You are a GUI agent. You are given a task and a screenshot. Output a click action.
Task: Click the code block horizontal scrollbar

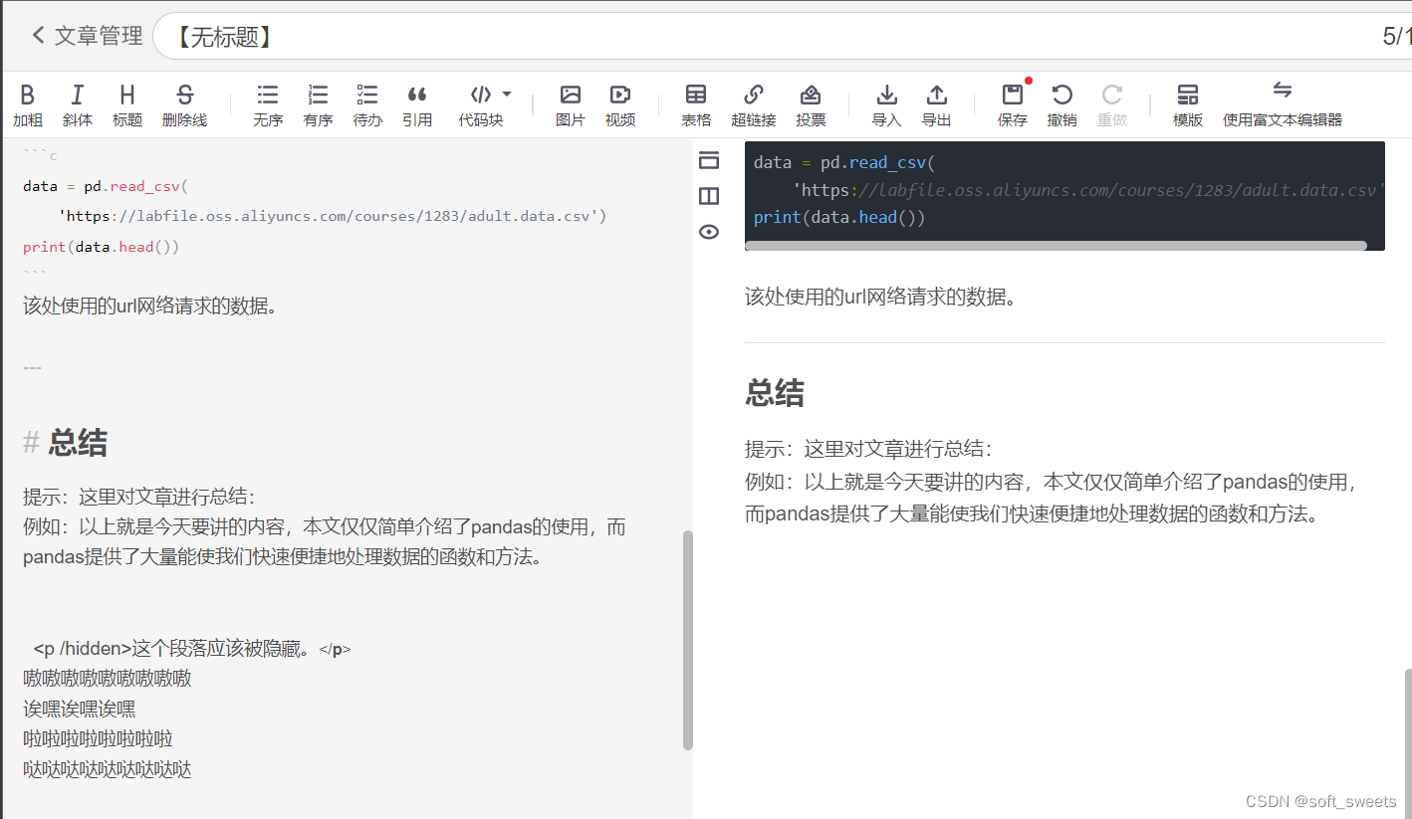point(1056,245)
